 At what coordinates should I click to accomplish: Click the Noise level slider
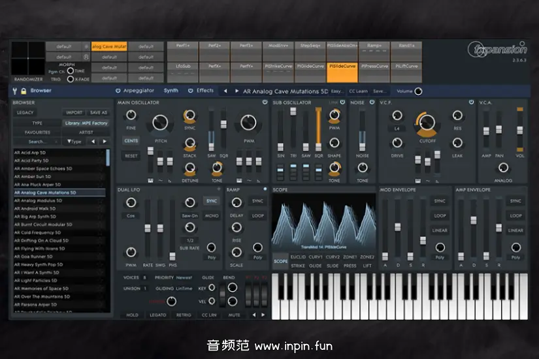[x=362, y=129]
